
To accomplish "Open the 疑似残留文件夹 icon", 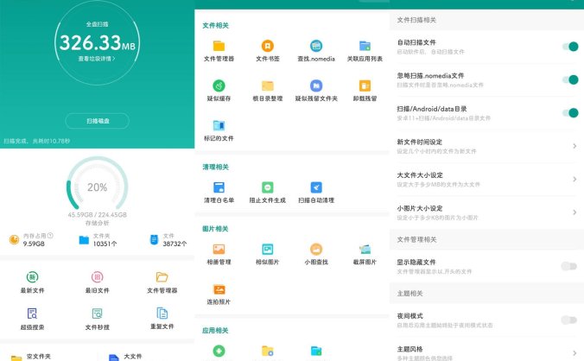I will (x=316, y=85).
